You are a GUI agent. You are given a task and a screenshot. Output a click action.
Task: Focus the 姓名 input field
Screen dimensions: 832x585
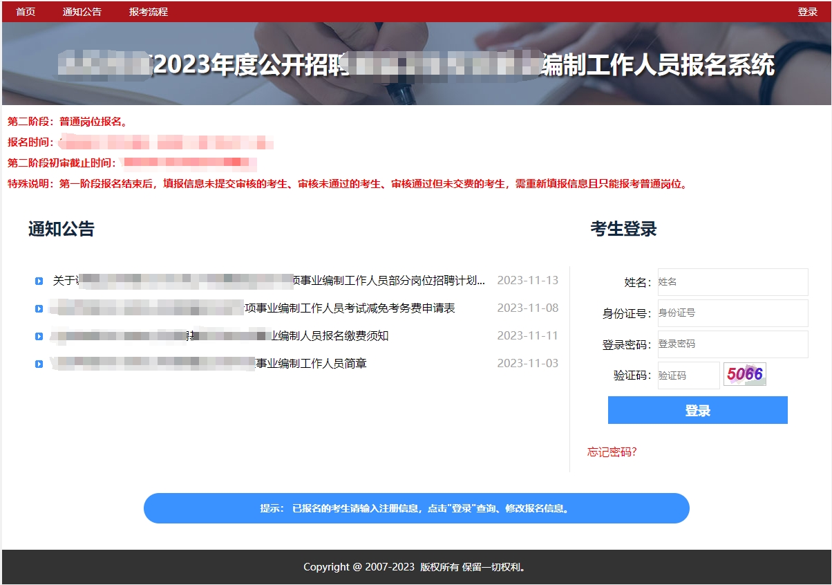pyautogui.click(x=733, y=282)
